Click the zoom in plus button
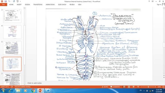165x93 pixels. (155, 87)
